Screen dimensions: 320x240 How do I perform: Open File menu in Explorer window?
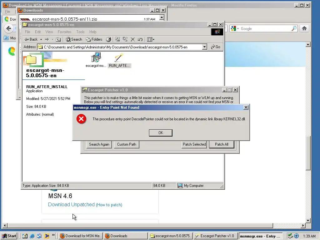pyautogui.click(x=27, y=32)
